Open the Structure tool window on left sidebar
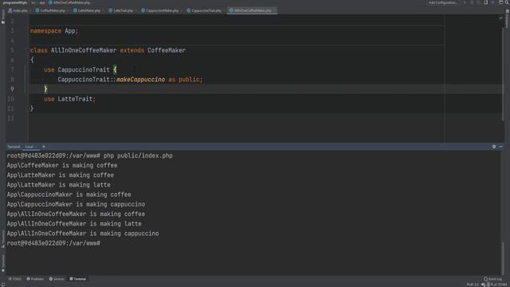510x287 pixels. tap(3, 240)
